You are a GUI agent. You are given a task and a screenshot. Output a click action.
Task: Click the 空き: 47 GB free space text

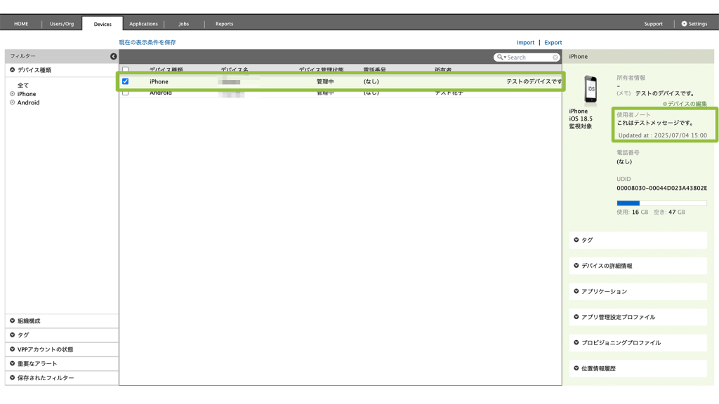pos(669,212)
